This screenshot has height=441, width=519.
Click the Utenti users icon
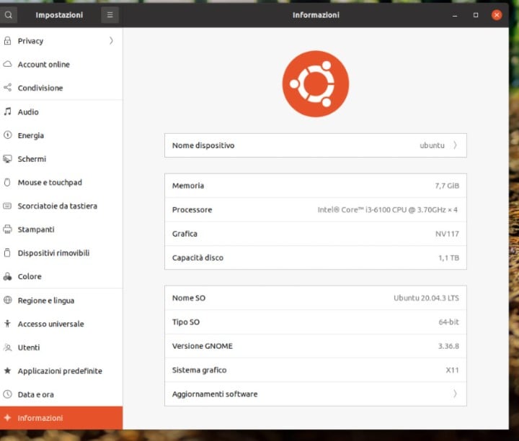tap(7, 347)
